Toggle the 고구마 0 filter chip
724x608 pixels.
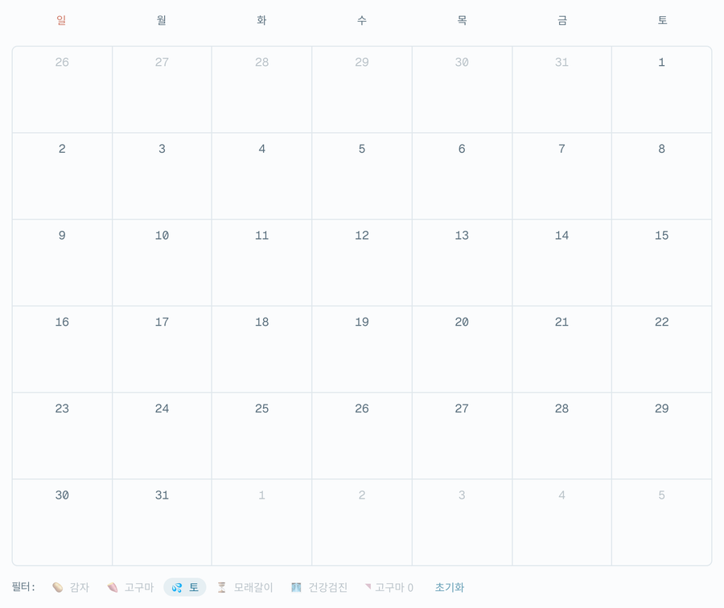(389, 587)
